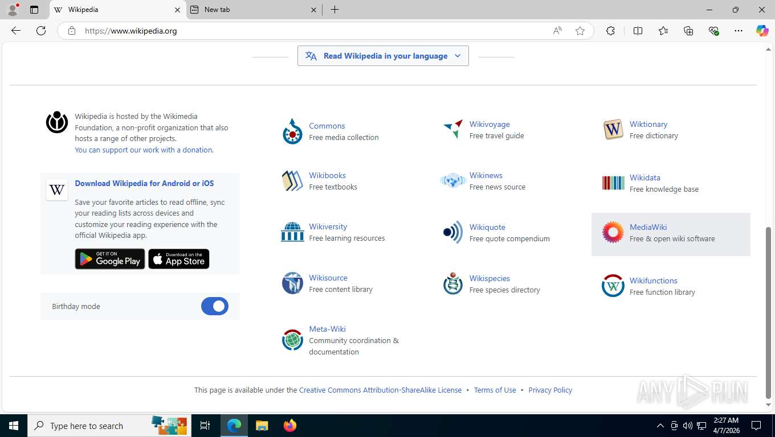Screen dimensions: 775x437
Task: Click the scrollbar up arrow
Action: [768, 50]
